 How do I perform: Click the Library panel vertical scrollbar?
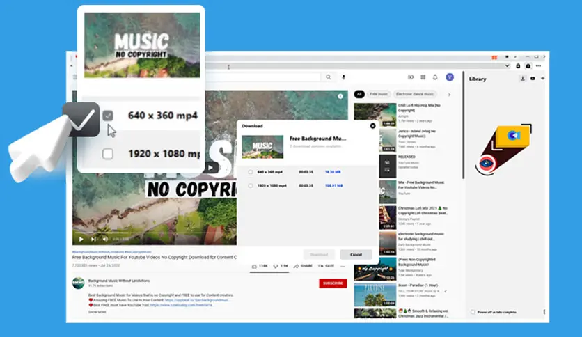463,125
